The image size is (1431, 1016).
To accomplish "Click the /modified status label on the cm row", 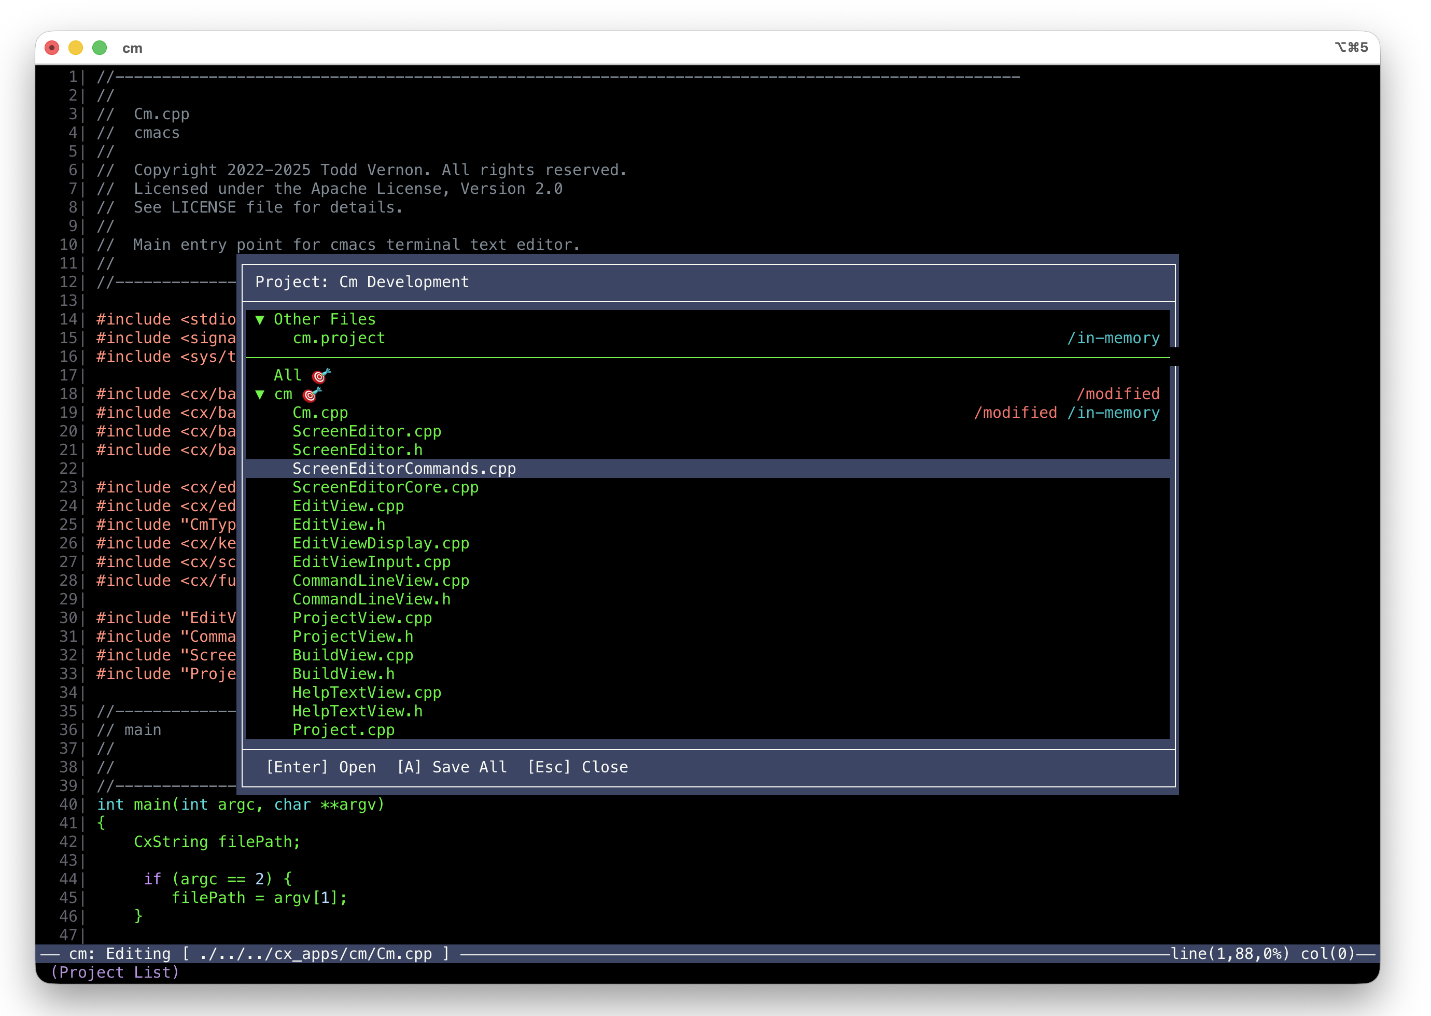I will (1118, 394).
